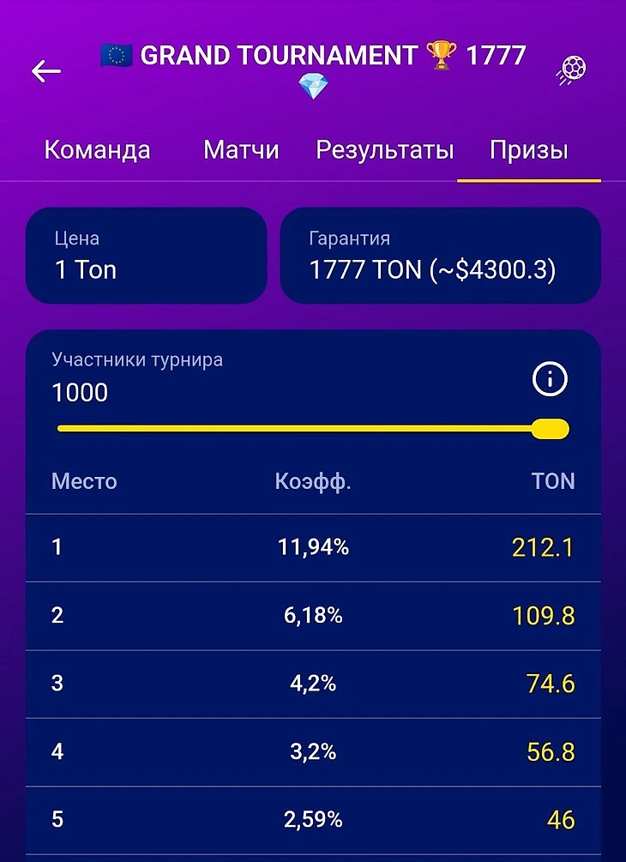626x862 pixels.
Task: Select the 1st place prize row
Action: (313, 547)
